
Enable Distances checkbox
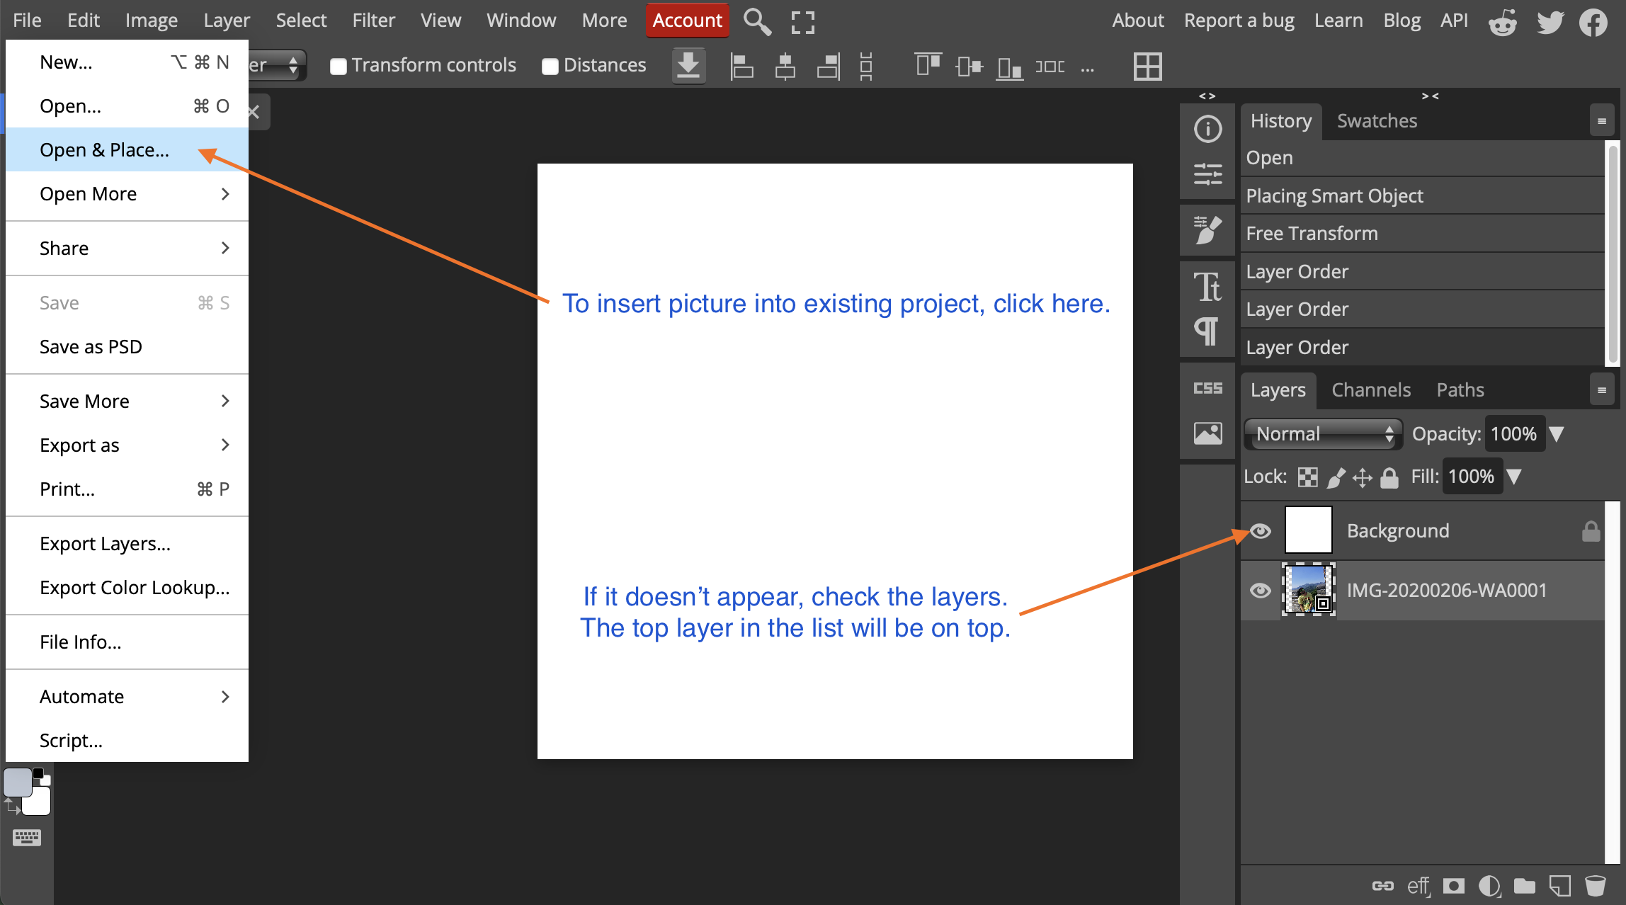[550, 66]
